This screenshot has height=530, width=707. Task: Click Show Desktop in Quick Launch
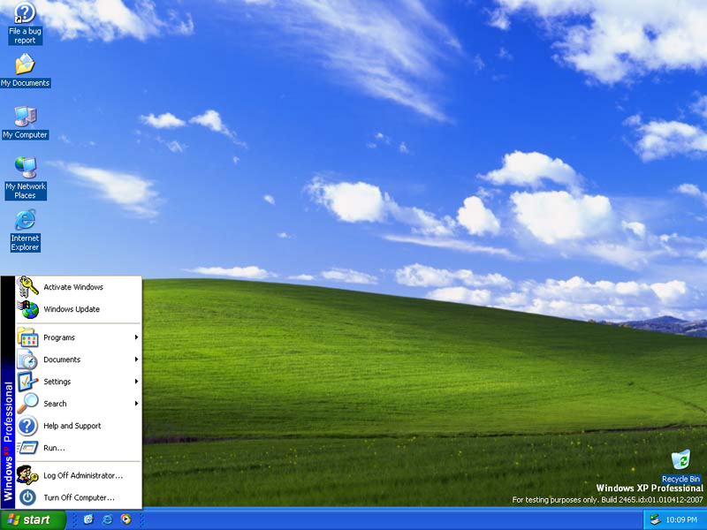(x=88, y=519)
